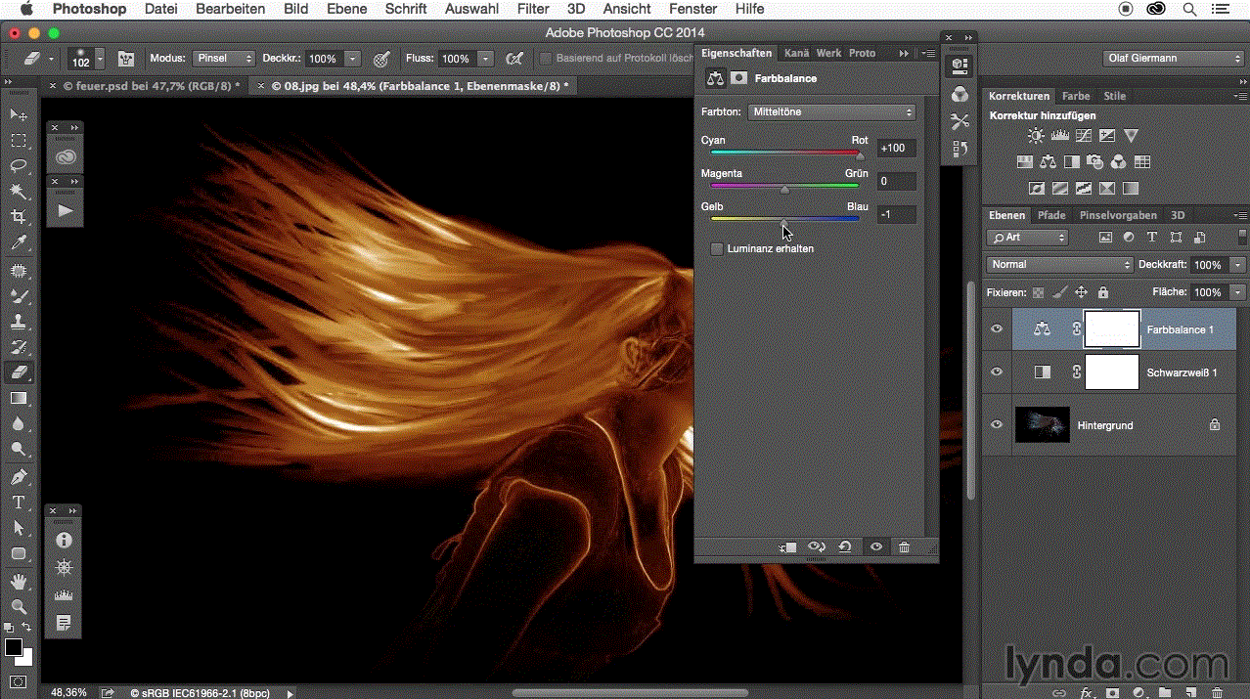Viewport: 1250px width, 699px height.
Task: Click the Magenta/Grün slider handle
Action: pos(784,190)
